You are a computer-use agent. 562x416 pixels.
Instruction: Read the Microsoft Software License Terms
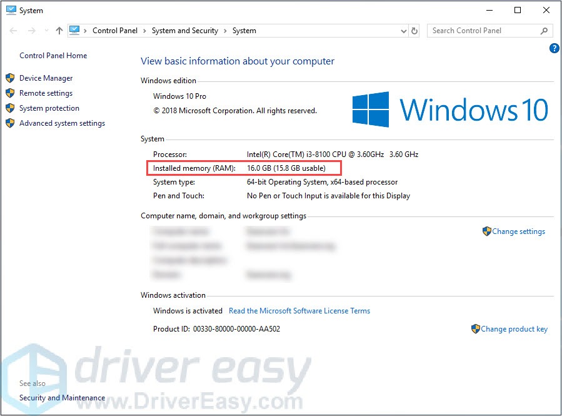pyautogui.click(x=299, y=310)
